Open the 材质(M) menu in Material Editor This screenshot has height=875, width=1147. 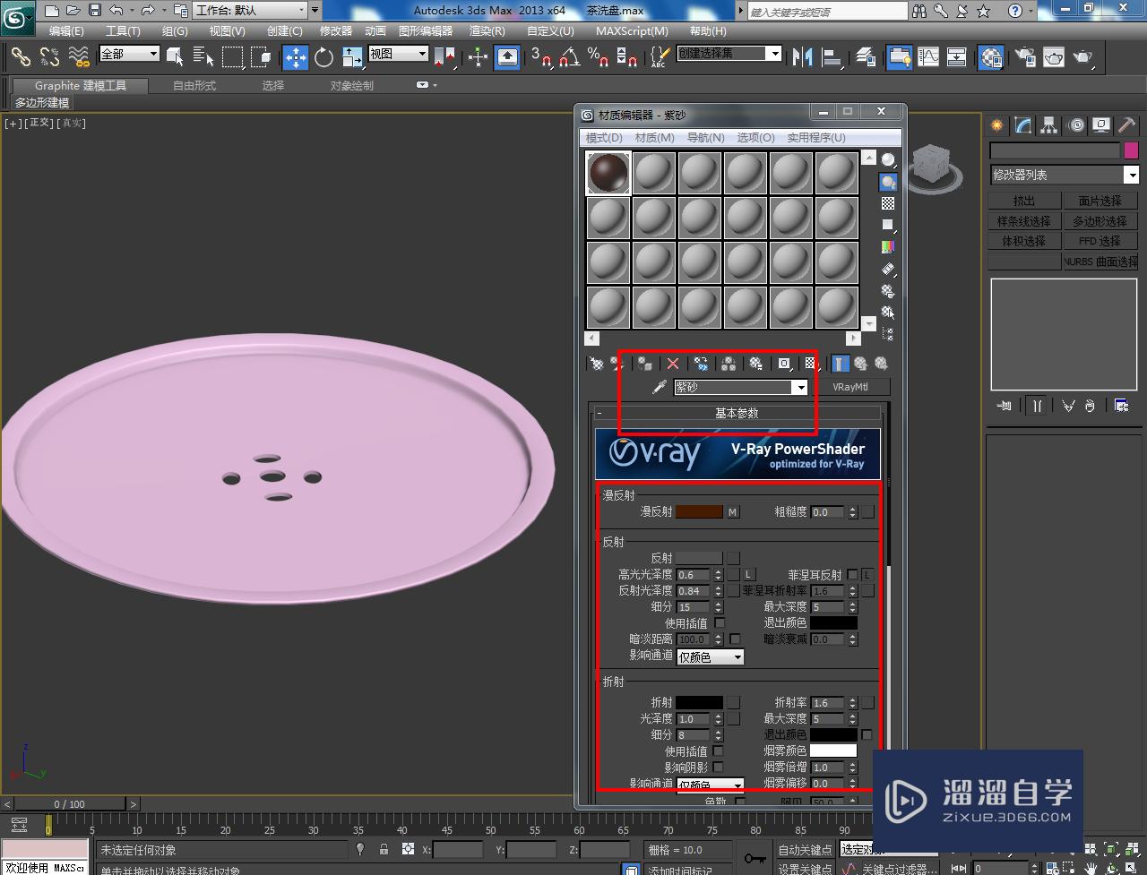point(654,138)
